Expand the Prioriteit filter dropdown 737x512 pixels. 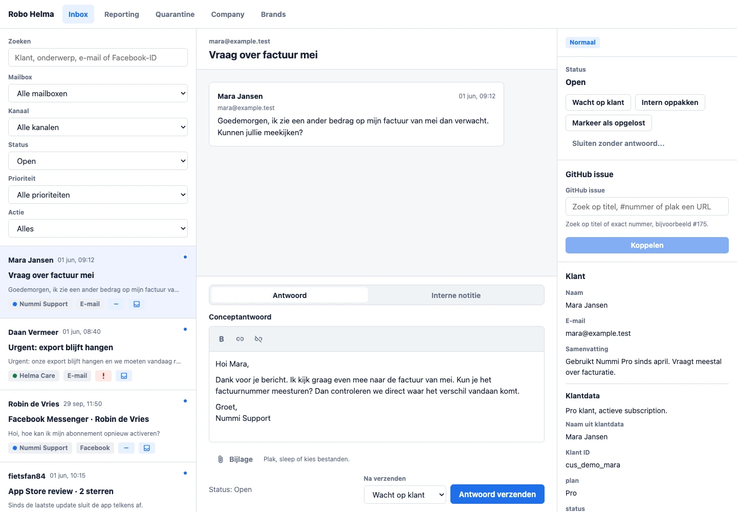pos(98,195)
